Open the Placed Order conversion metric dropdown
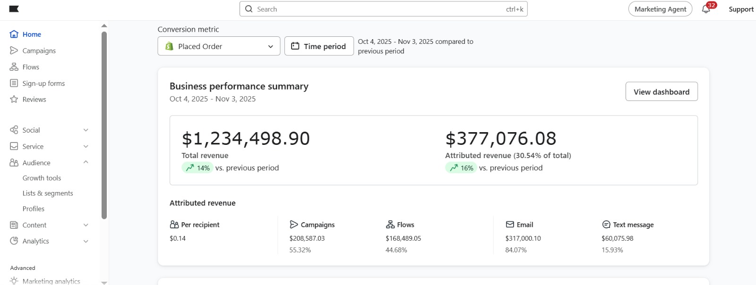The image size is (756, 285). coord(219,46)
